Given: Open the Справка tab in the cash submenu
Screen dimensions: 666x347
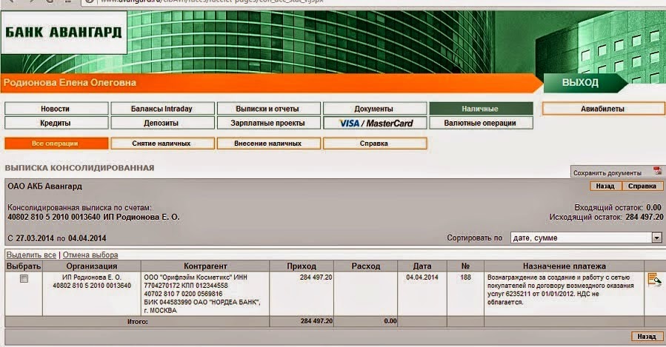Looking at the screenshot, I should (x=375, y=144).
